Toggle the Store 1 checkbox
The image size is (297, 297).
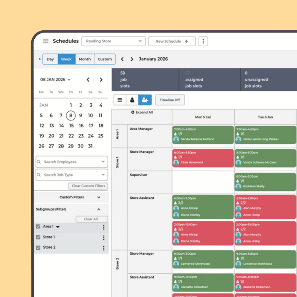point(38,238)
